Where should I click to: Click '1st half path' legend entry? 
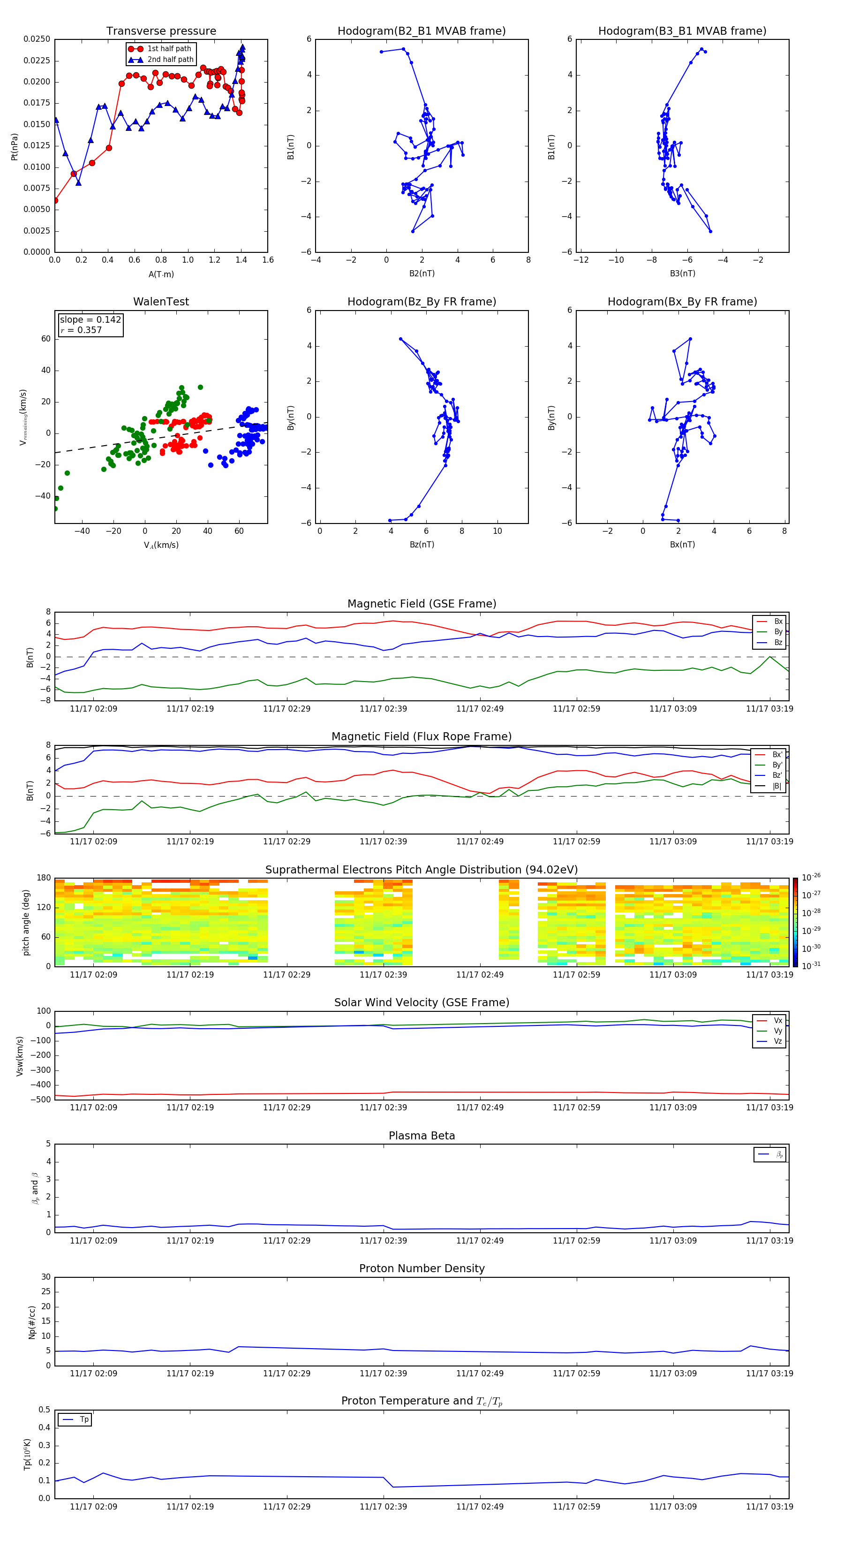coord(160,49)
